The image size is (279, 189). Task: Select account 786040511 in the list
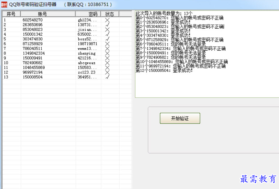click(x=32, y=49)
